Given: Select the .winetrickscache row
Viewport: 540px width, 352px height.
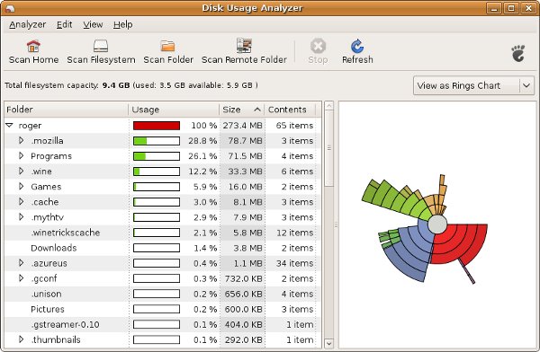Looking at the screenshot, I should tap(163, 233).
